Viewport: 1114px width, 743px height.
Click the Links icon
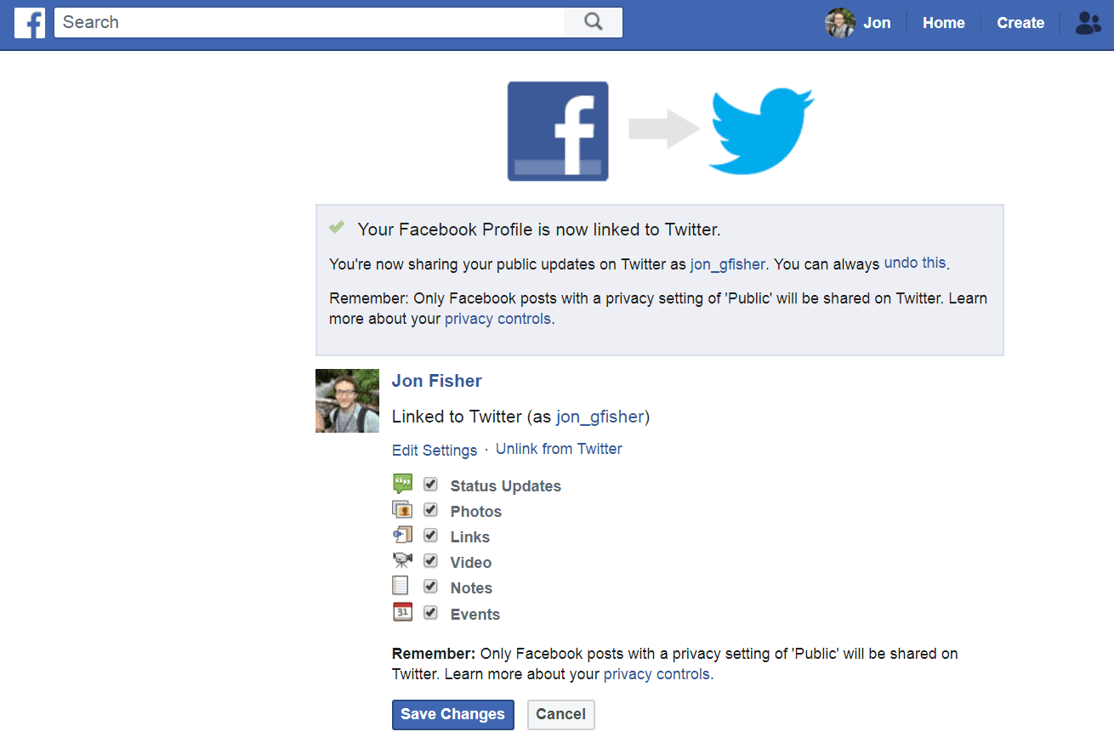(x=402, y=536)
